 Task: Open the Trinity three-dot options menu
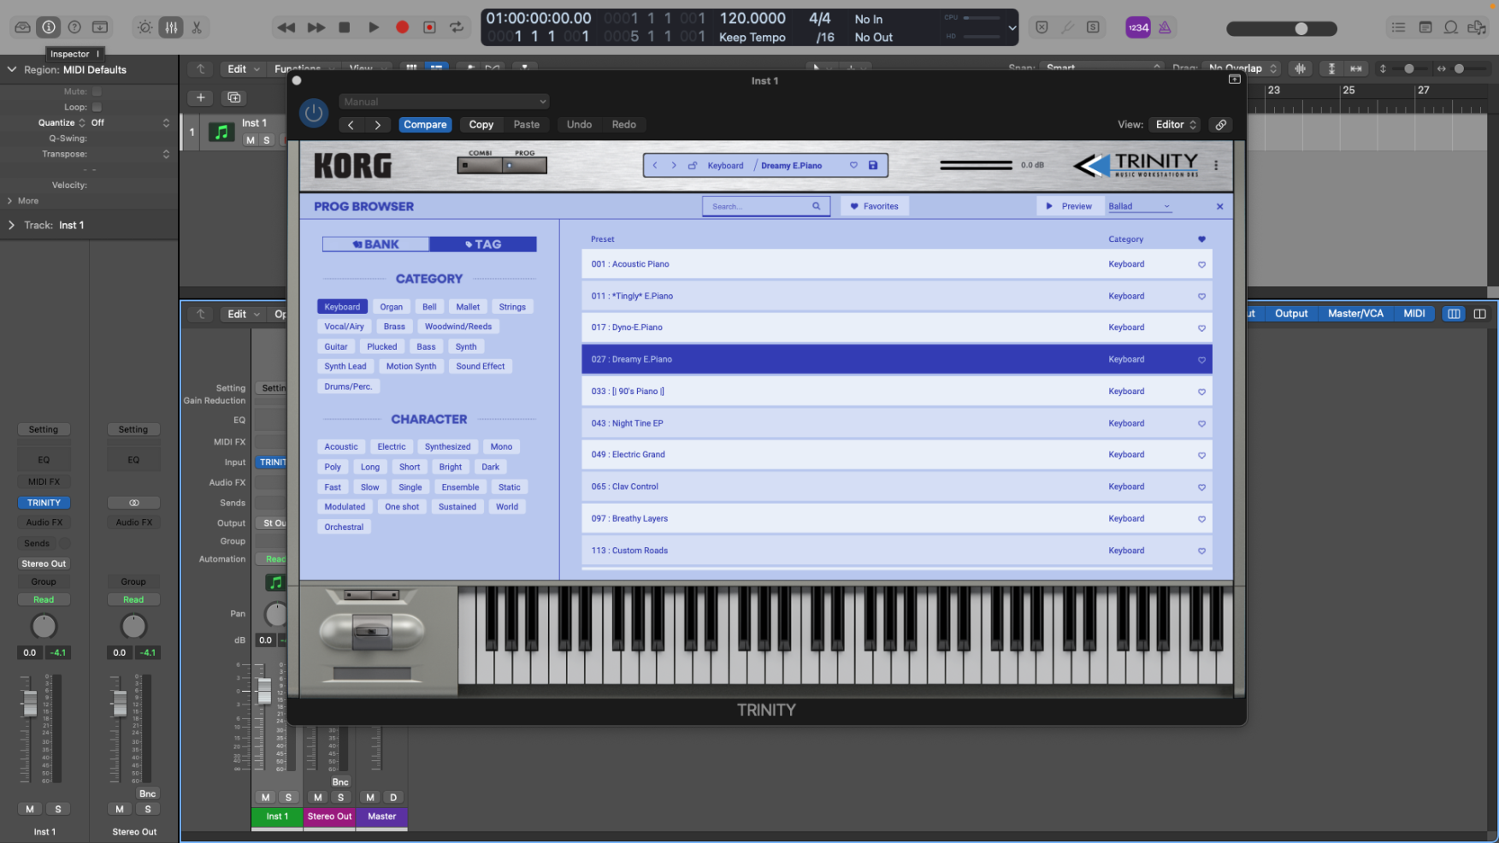[1216, 165]
